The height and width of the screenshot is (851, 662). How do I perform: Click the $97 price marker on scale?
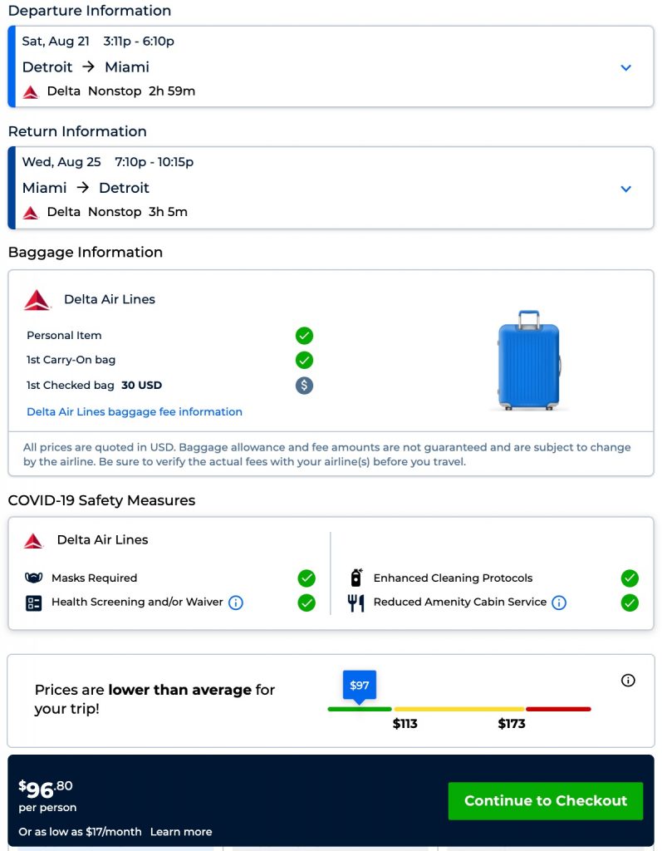[360, 686]
